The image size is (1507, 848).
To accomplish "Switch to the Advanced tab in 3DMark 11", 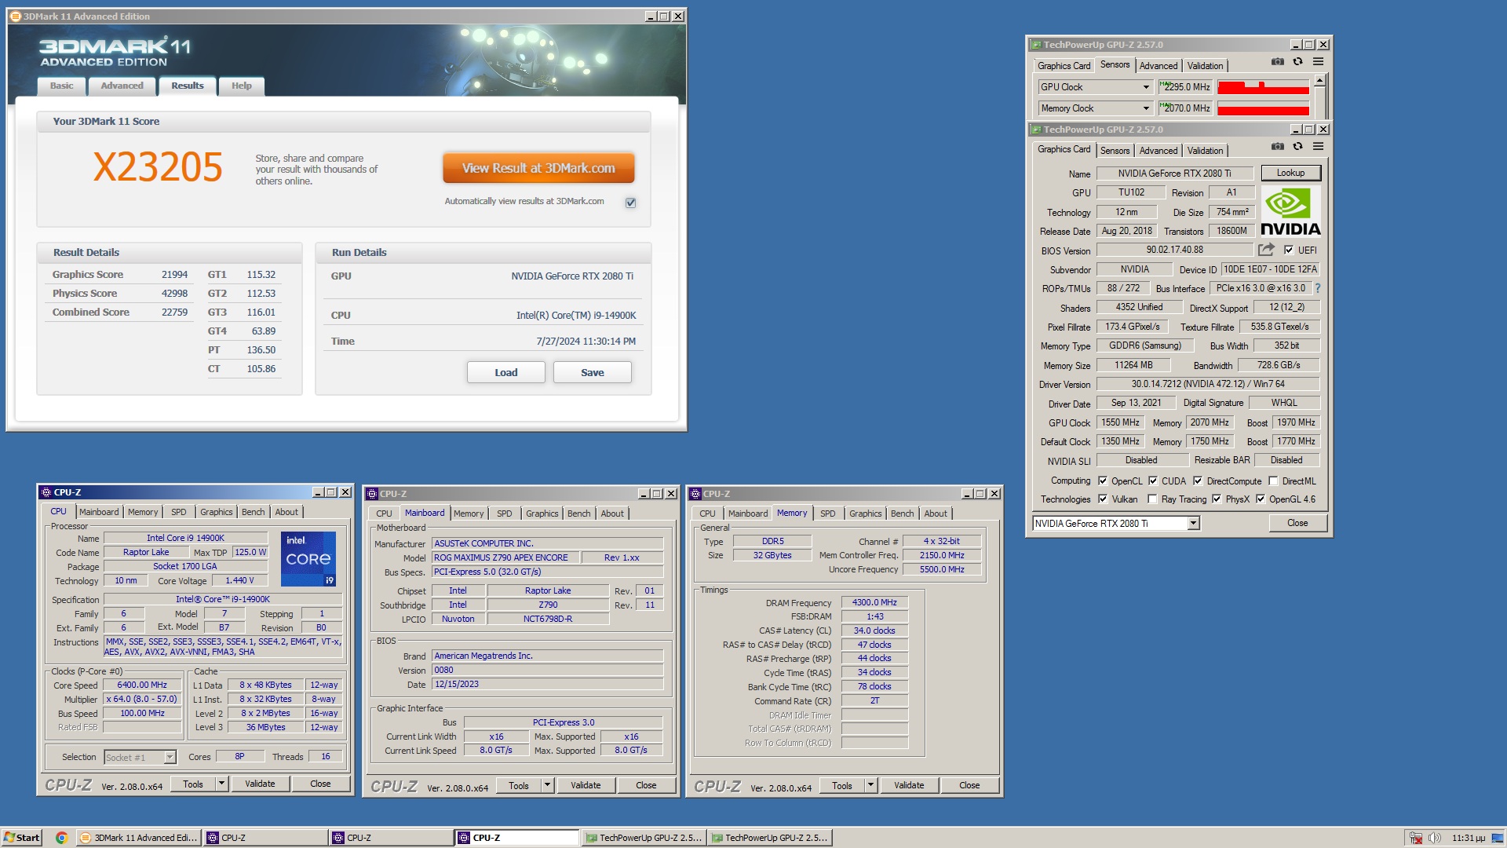I will click(122, 86).
